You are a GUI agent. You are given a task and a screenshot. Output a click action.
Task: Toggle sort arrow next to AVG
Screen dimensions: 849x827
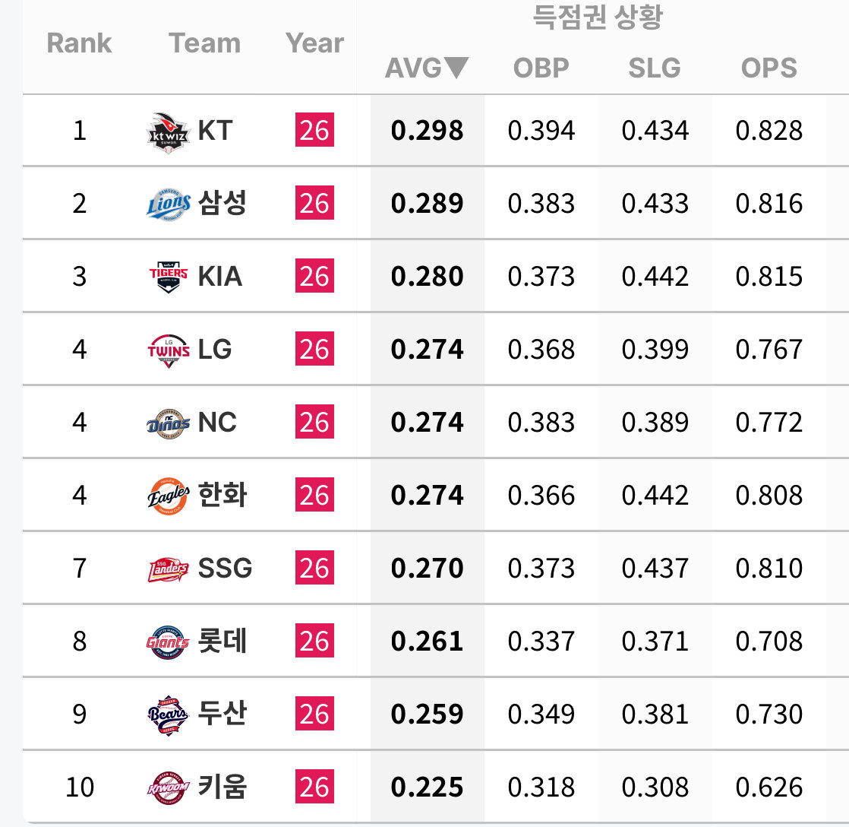[456, 67]
